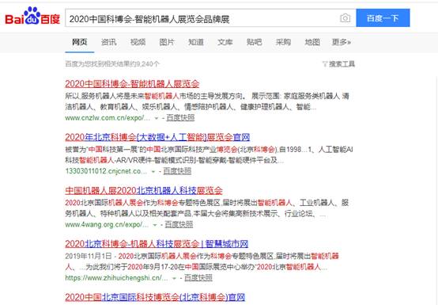
Task: Click snippet text starting 被誉为“中国科技第一展”
Action: (x=209, y=154)
